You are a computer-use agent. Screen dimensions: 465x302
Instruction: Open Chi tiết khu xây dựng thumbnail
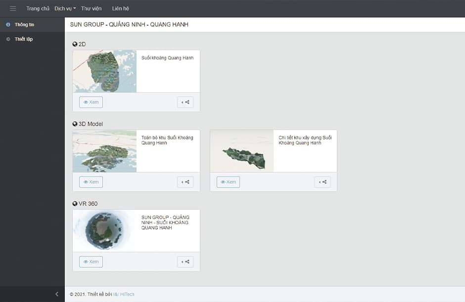coord(242,151)
